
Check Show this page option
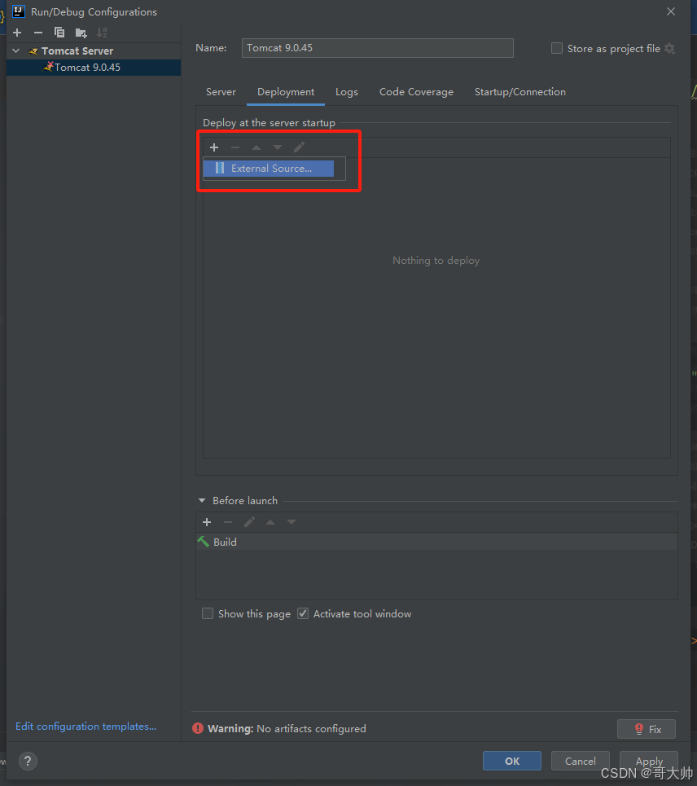click(x=208, y=613)
